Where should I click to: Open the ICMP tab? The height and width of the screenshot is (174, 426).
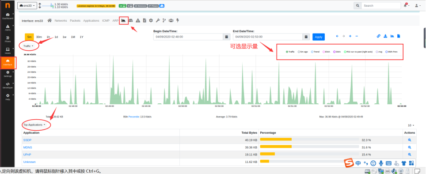click(106, 21)
